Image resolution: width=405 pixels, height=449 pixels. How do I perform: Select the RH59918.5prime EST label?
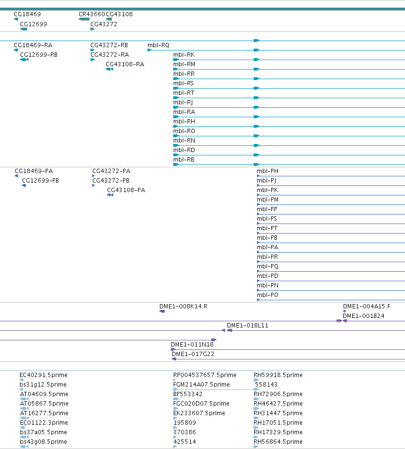point(278,375)
